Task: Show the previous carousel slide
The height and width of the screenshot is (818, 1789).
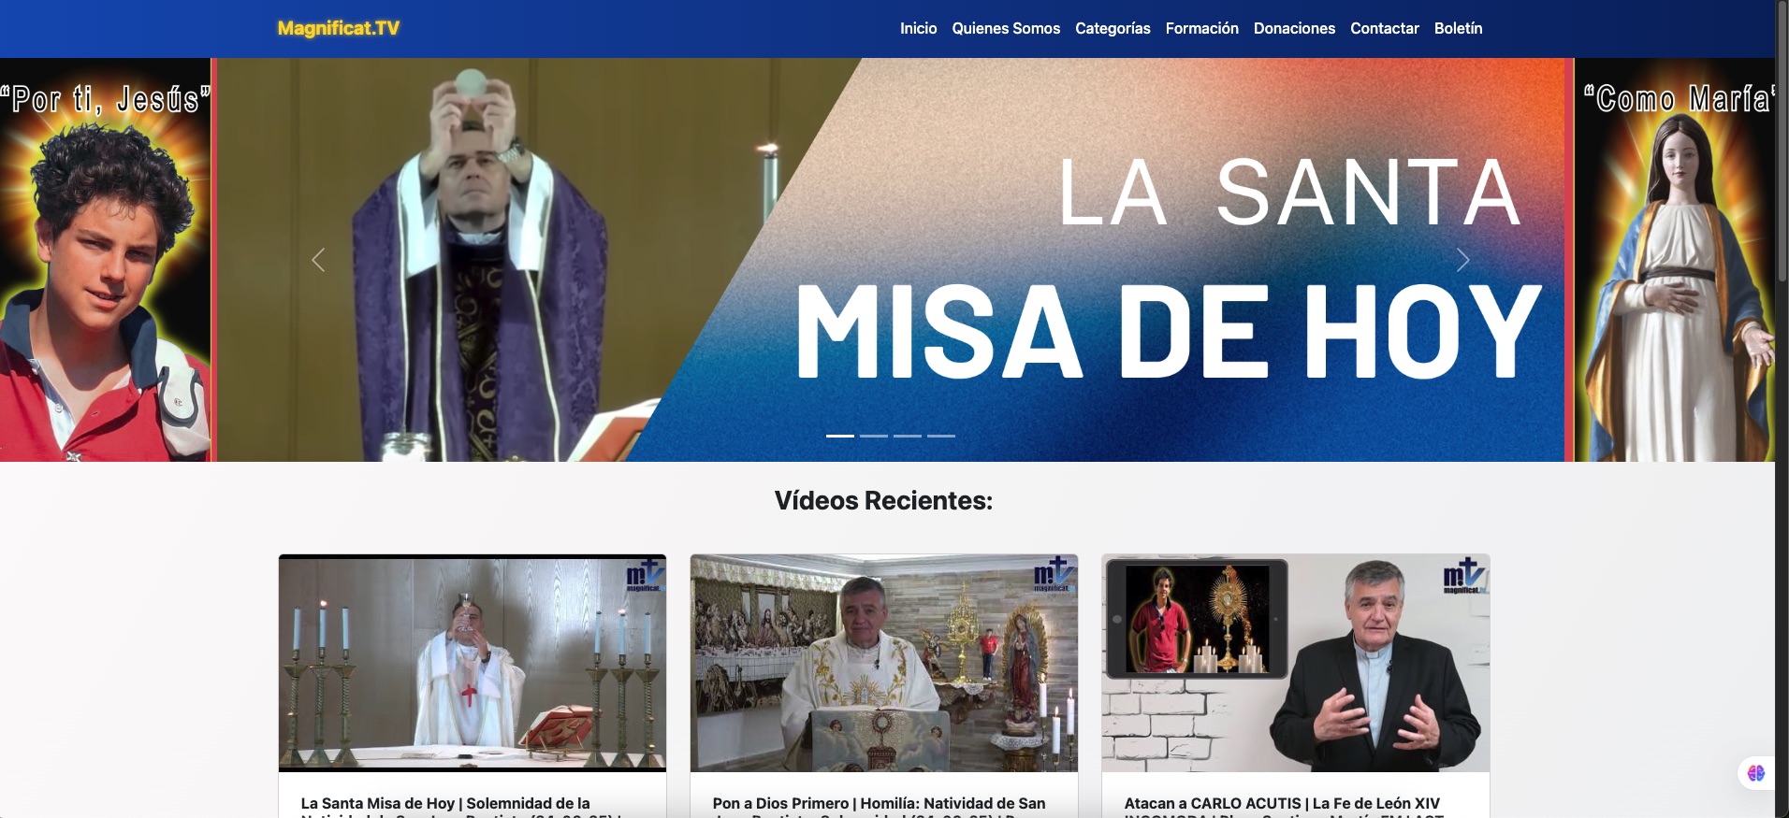Action: click(318, 260)
